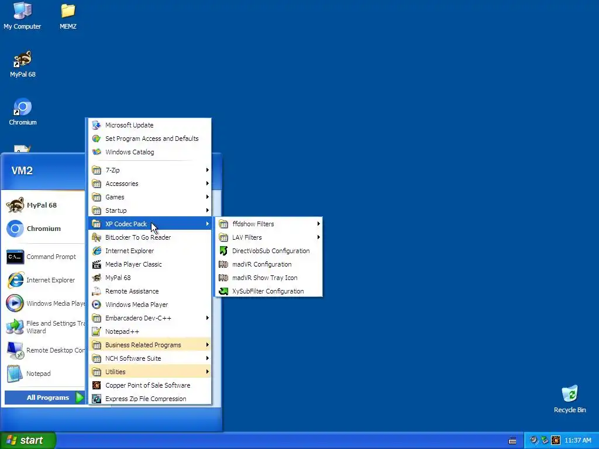Click madVR Configuration icon
Image resolution: width=599 pixels, height=449 pixels.
[x=223, y=264]
